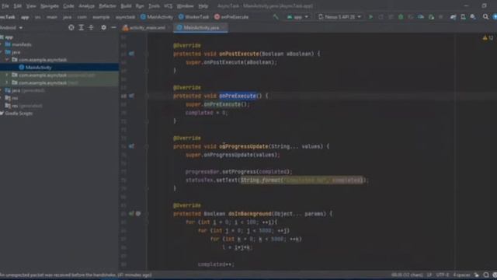This screenshot has width=497, height=280.
Task: Click the Debug app bug icon
Action: (x=401, y=17)
